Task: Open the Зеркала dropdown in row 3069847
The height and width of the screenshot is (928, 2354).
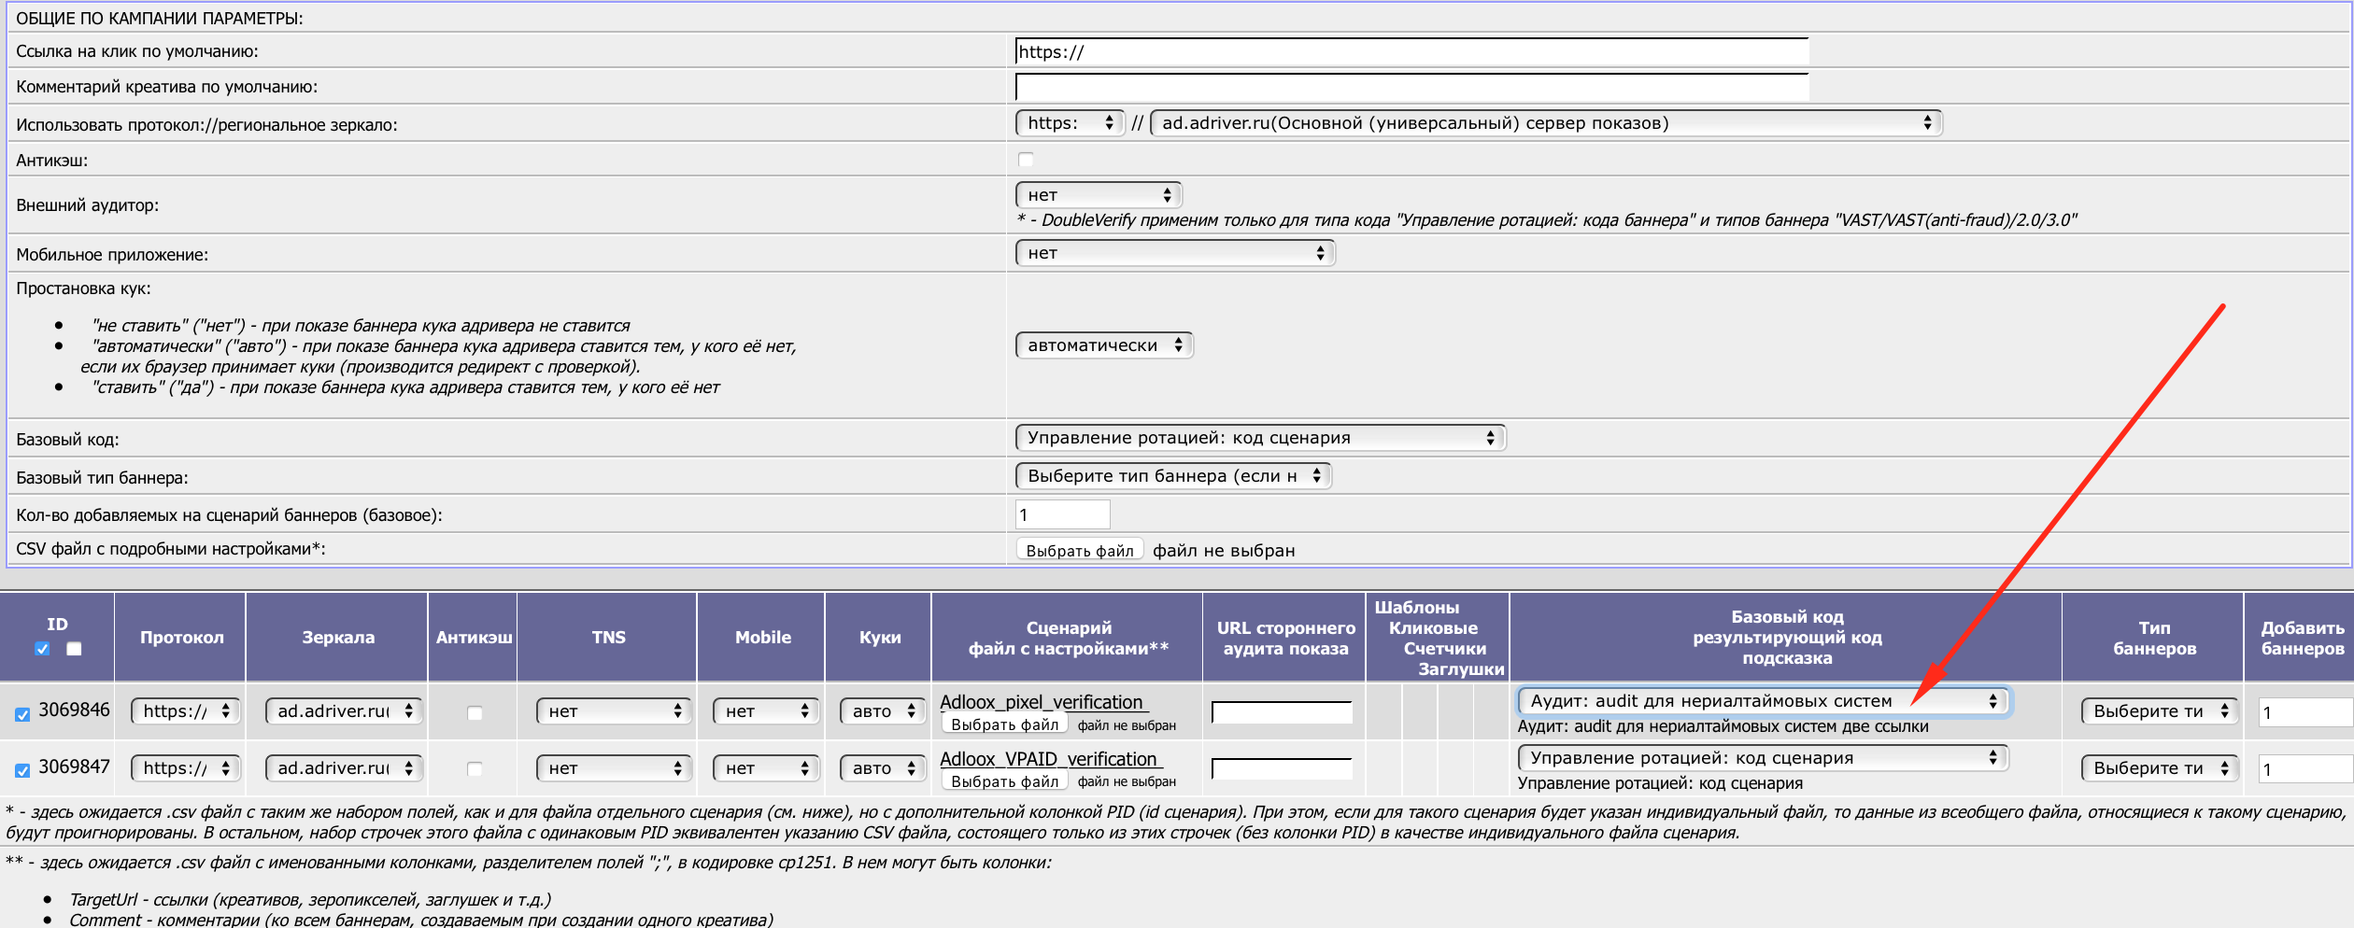Action: click(x=344, y=768)
